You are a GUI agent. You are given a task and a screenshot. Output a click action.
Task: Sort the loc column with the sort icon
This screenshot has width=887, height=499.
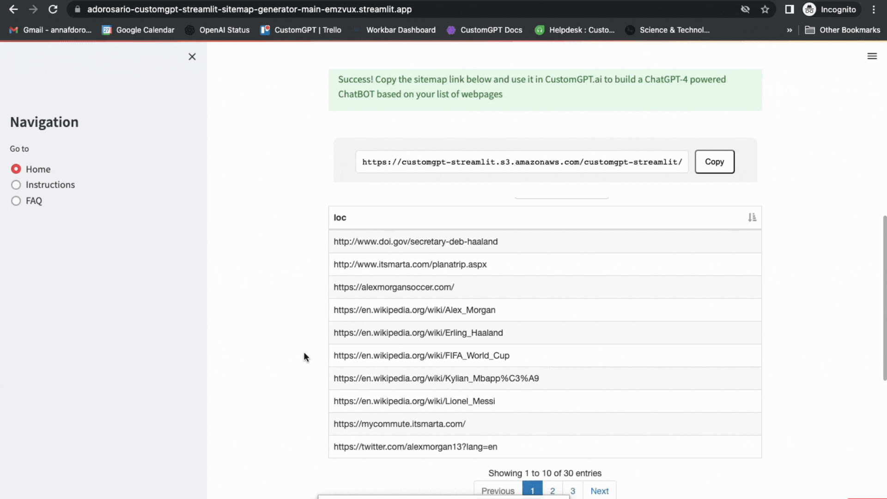click(752, 218)
